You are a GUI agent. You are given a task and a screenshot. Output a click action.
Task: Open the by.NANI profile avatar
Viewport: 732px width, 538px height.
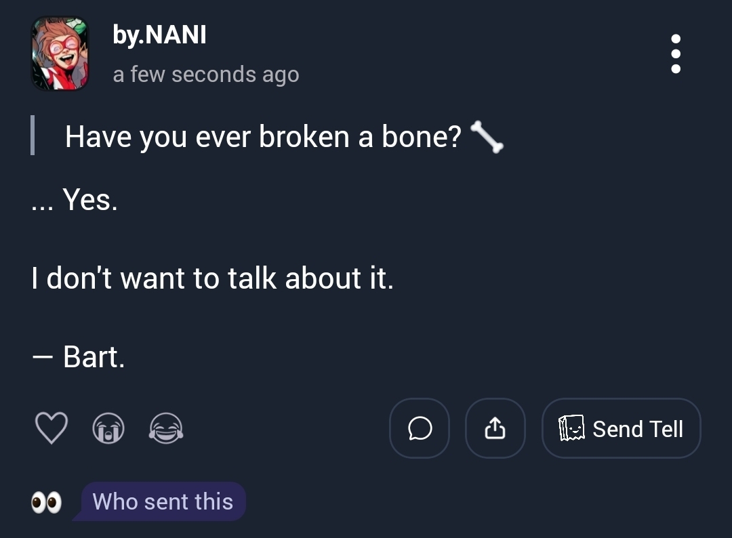(x=60, y=54)
